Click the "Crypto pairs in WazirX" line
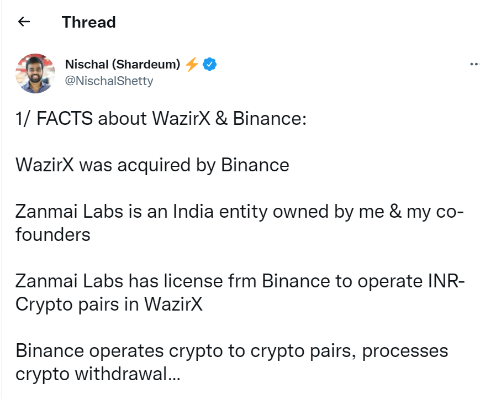 109,305
